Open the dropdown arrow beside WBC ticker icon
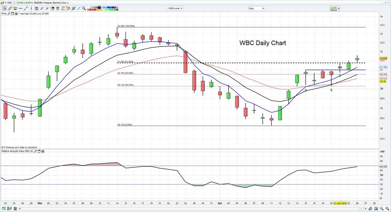 click(x=6, y=3)
